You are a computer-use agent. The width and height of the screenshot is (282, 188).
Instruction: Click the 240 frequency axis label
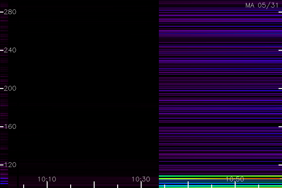10,50
